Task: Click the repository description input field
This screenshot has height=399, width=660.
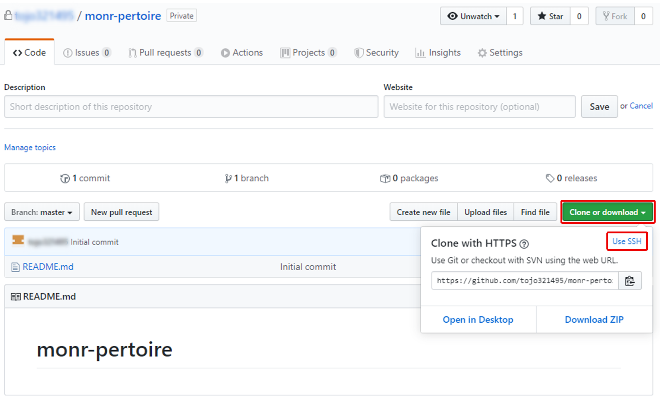Action: pos(191,107)
